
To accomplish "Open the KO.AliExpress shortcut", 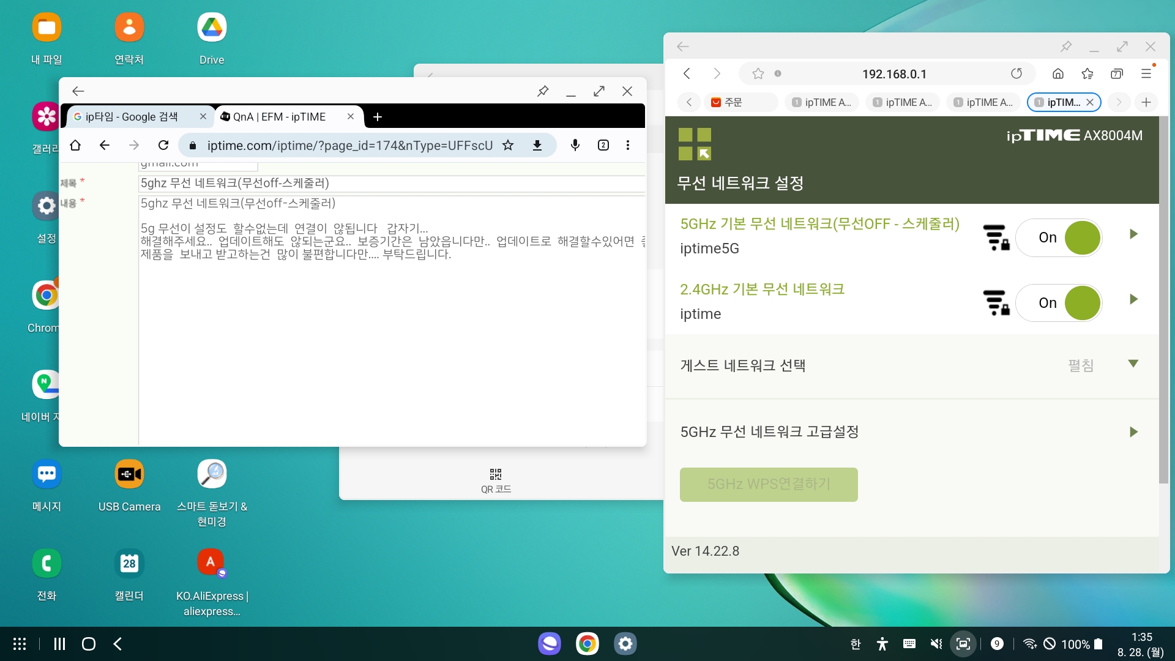I will coord(212,564).
